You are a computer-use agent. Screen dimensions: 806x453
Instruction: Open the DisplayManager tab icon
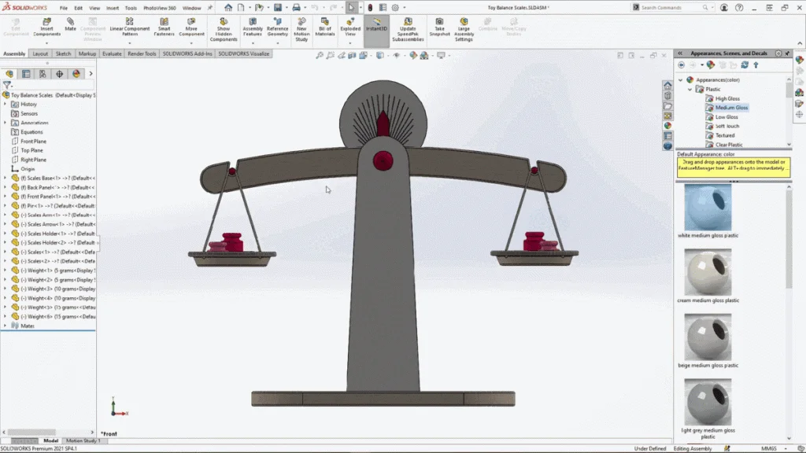click(76, 74)
